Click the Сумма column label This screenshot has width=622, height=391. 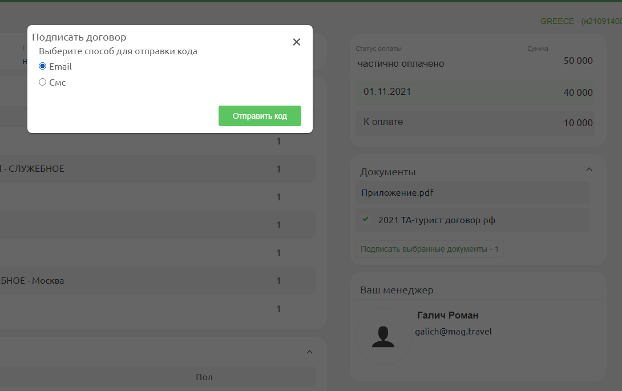(x=538, y=49)
